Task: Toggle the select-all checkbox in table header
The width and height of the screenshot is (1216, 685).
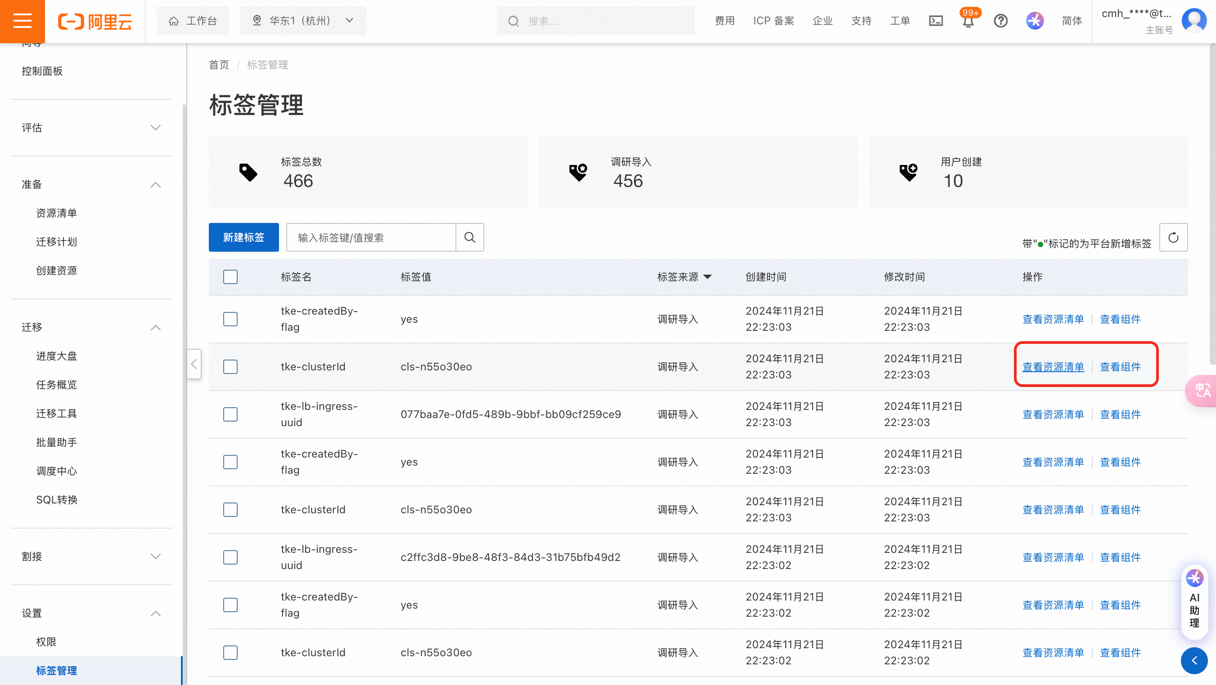Action: 230,277
